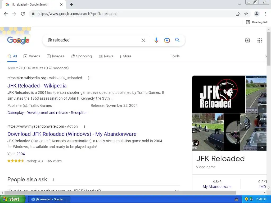This screenshot has width=271, height=203.
Task: Open Wikipedia result options menu
Action: click(x=88, y=78)
